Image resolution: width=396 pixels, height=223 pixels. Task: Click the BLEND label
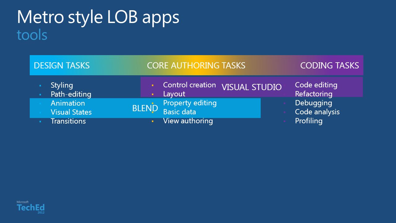coord(145,108)
